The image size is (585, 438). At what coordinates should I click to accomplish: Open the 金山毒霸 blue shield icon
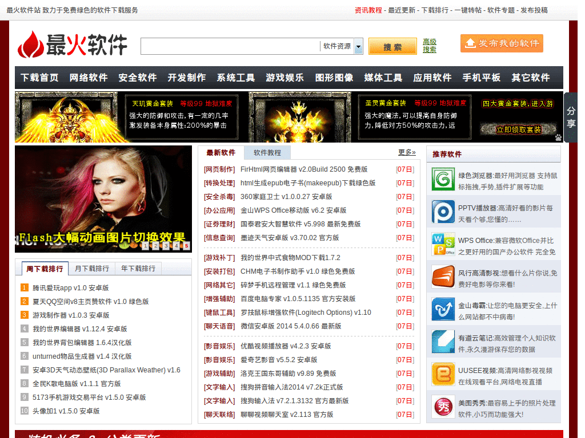pos(443,309)
